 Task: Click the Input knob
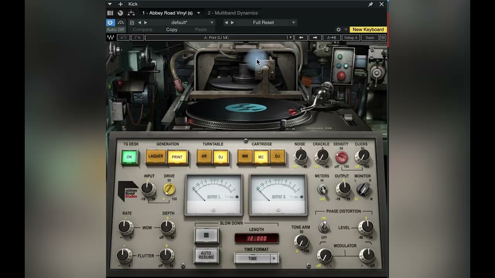[148, 188]
